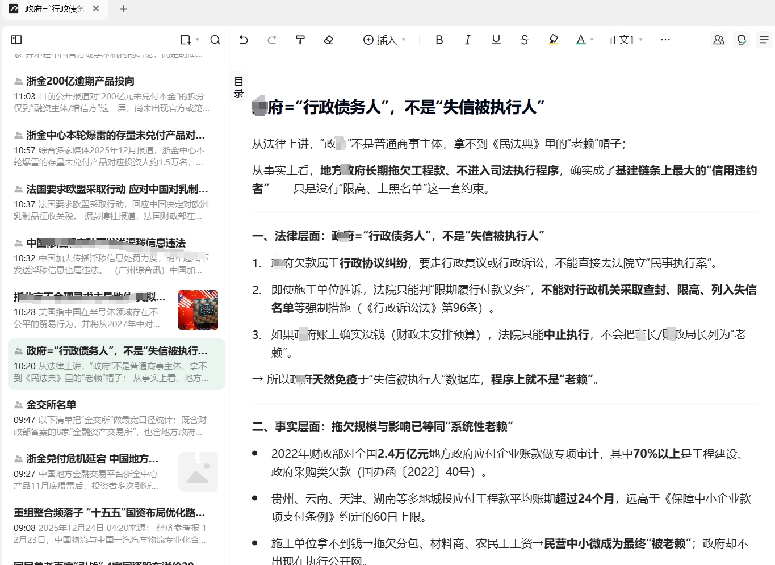775x565 pixels.
Task: Toggle bold formatting
Action: [439, 40]
